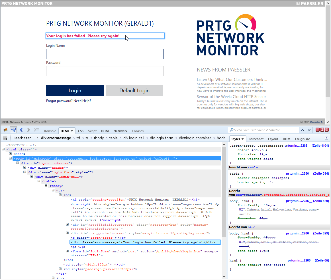The height and width of the screenshot is (280, 331).
Task: Open the Paessler AG footer link
Action: (x=317, y=122)
